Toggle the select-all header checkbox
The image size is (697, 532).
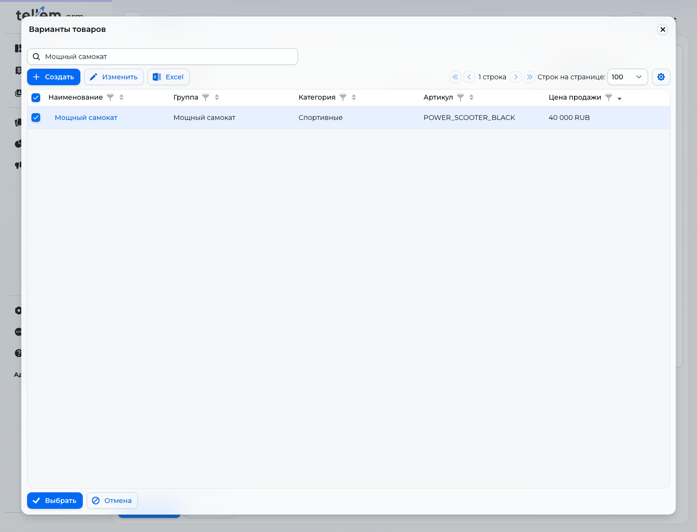pyautogui.click(x=36, y=98)
